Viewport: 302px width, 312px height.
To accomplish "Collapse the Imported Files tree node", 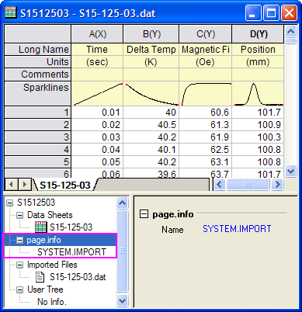I will (20, 265).
